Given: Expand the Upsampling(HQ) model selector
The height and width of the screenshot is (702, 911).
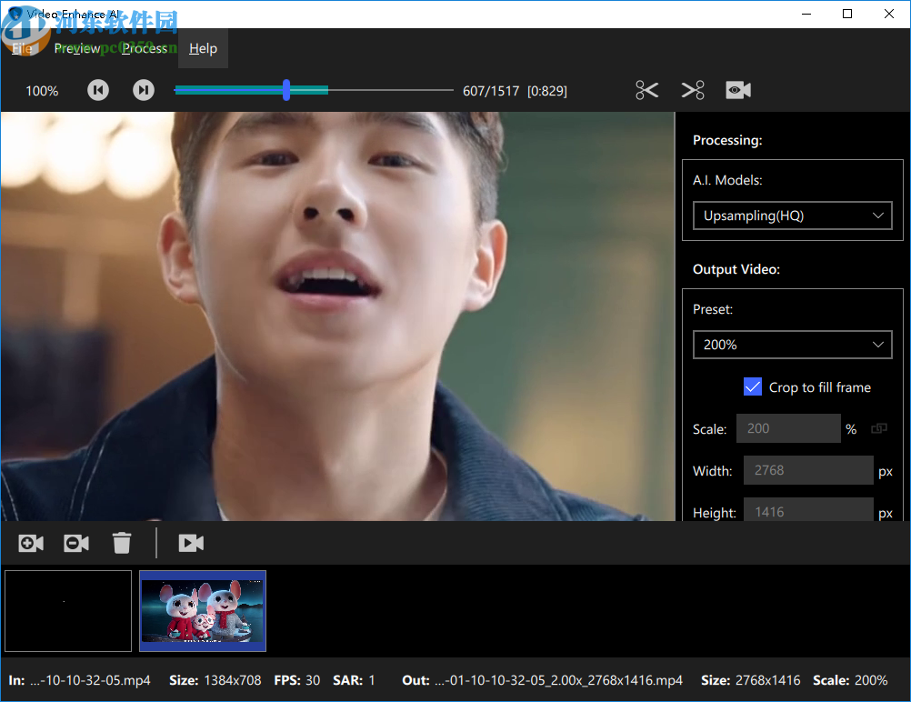Looking at the screenshot, I should coord(878,216).
